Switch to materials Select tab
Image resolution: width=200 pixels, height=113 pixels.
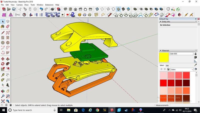pos(162,65)
